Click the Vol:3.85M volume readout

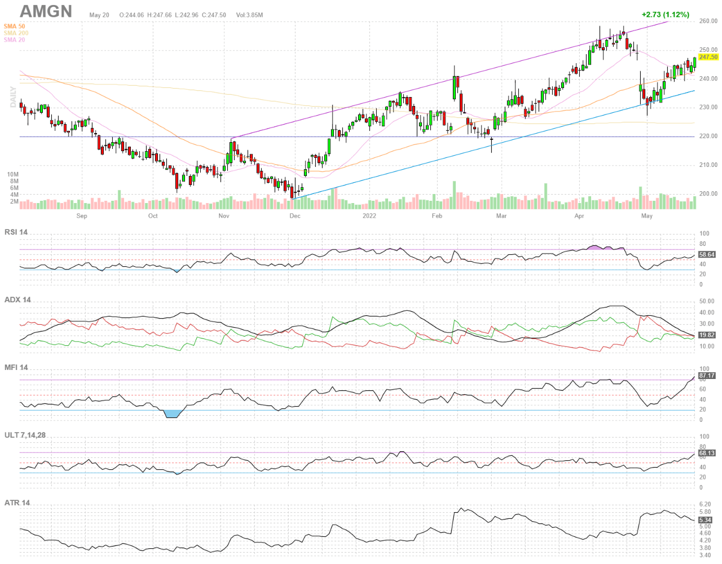point(249,15)
